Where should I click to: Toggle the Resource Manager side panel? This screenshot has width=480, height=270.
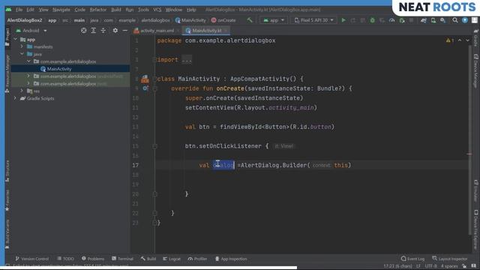[x=7, y=73]
